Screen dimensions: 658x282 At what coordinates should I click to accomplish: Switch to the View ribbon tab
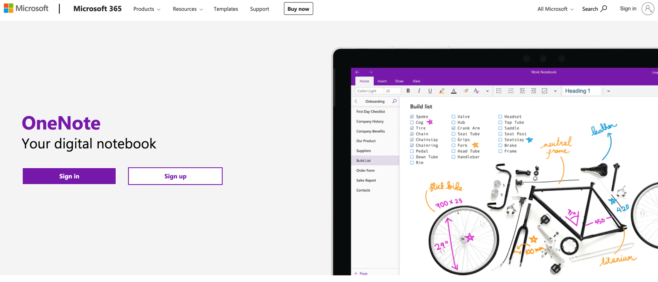point(416,81)
